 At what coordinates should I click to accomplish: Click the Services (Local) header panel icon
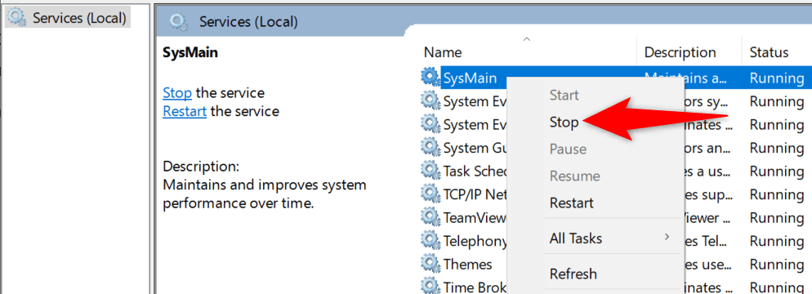[179, 22]
